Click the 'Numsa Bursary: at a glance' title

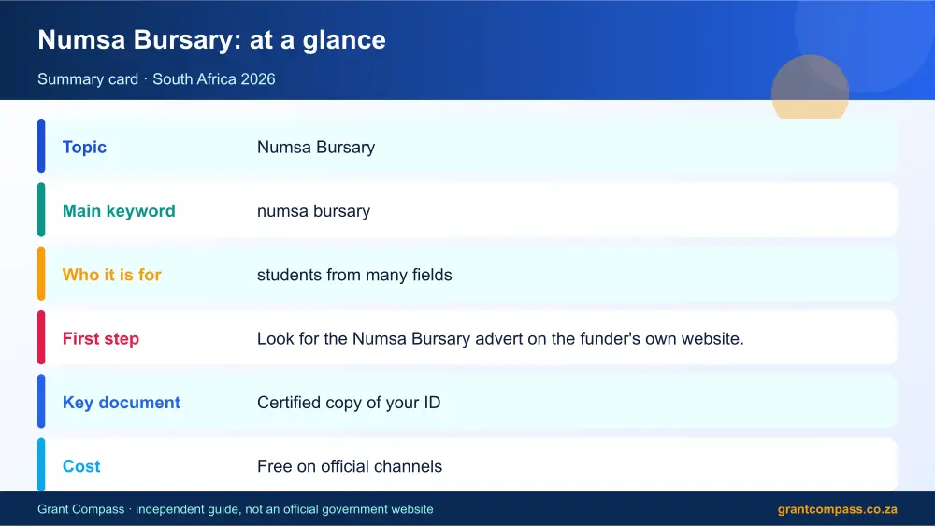[211, 40]
